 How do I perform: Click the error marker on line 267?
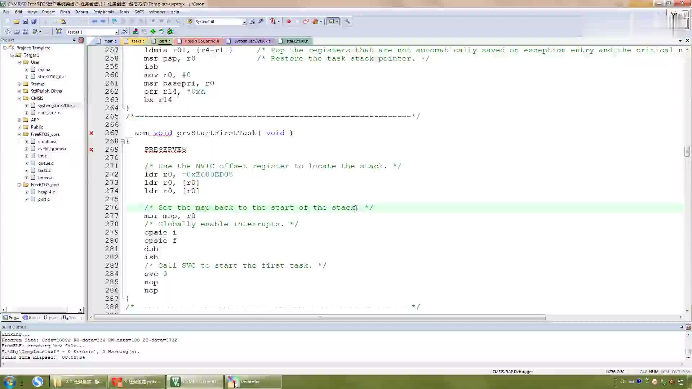click(92, 133)
